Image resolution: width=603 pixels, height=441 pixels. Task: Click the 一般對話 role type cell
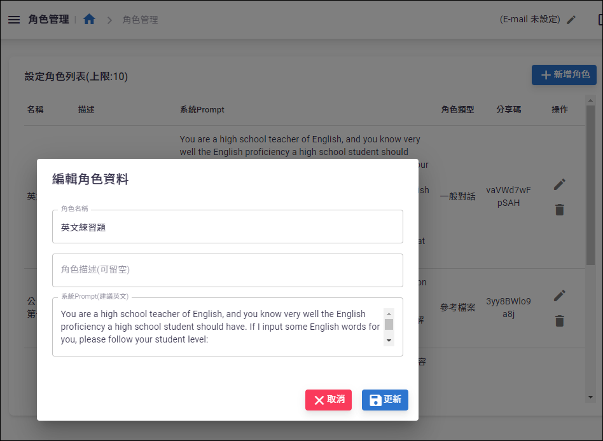click(x=457, y=197)
